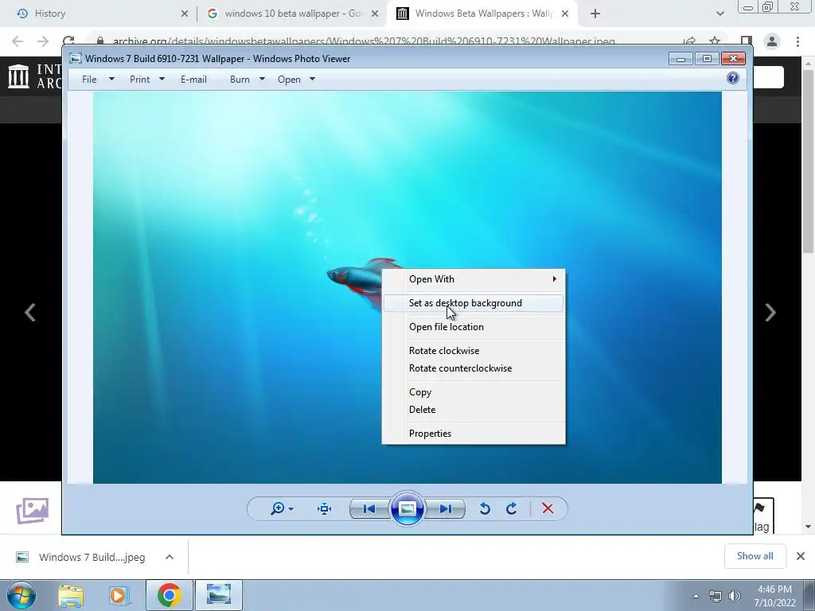The height and width of the screenshot is (611, 815).
Task: Click the archive.org address bar
Action: pos(364,41)
